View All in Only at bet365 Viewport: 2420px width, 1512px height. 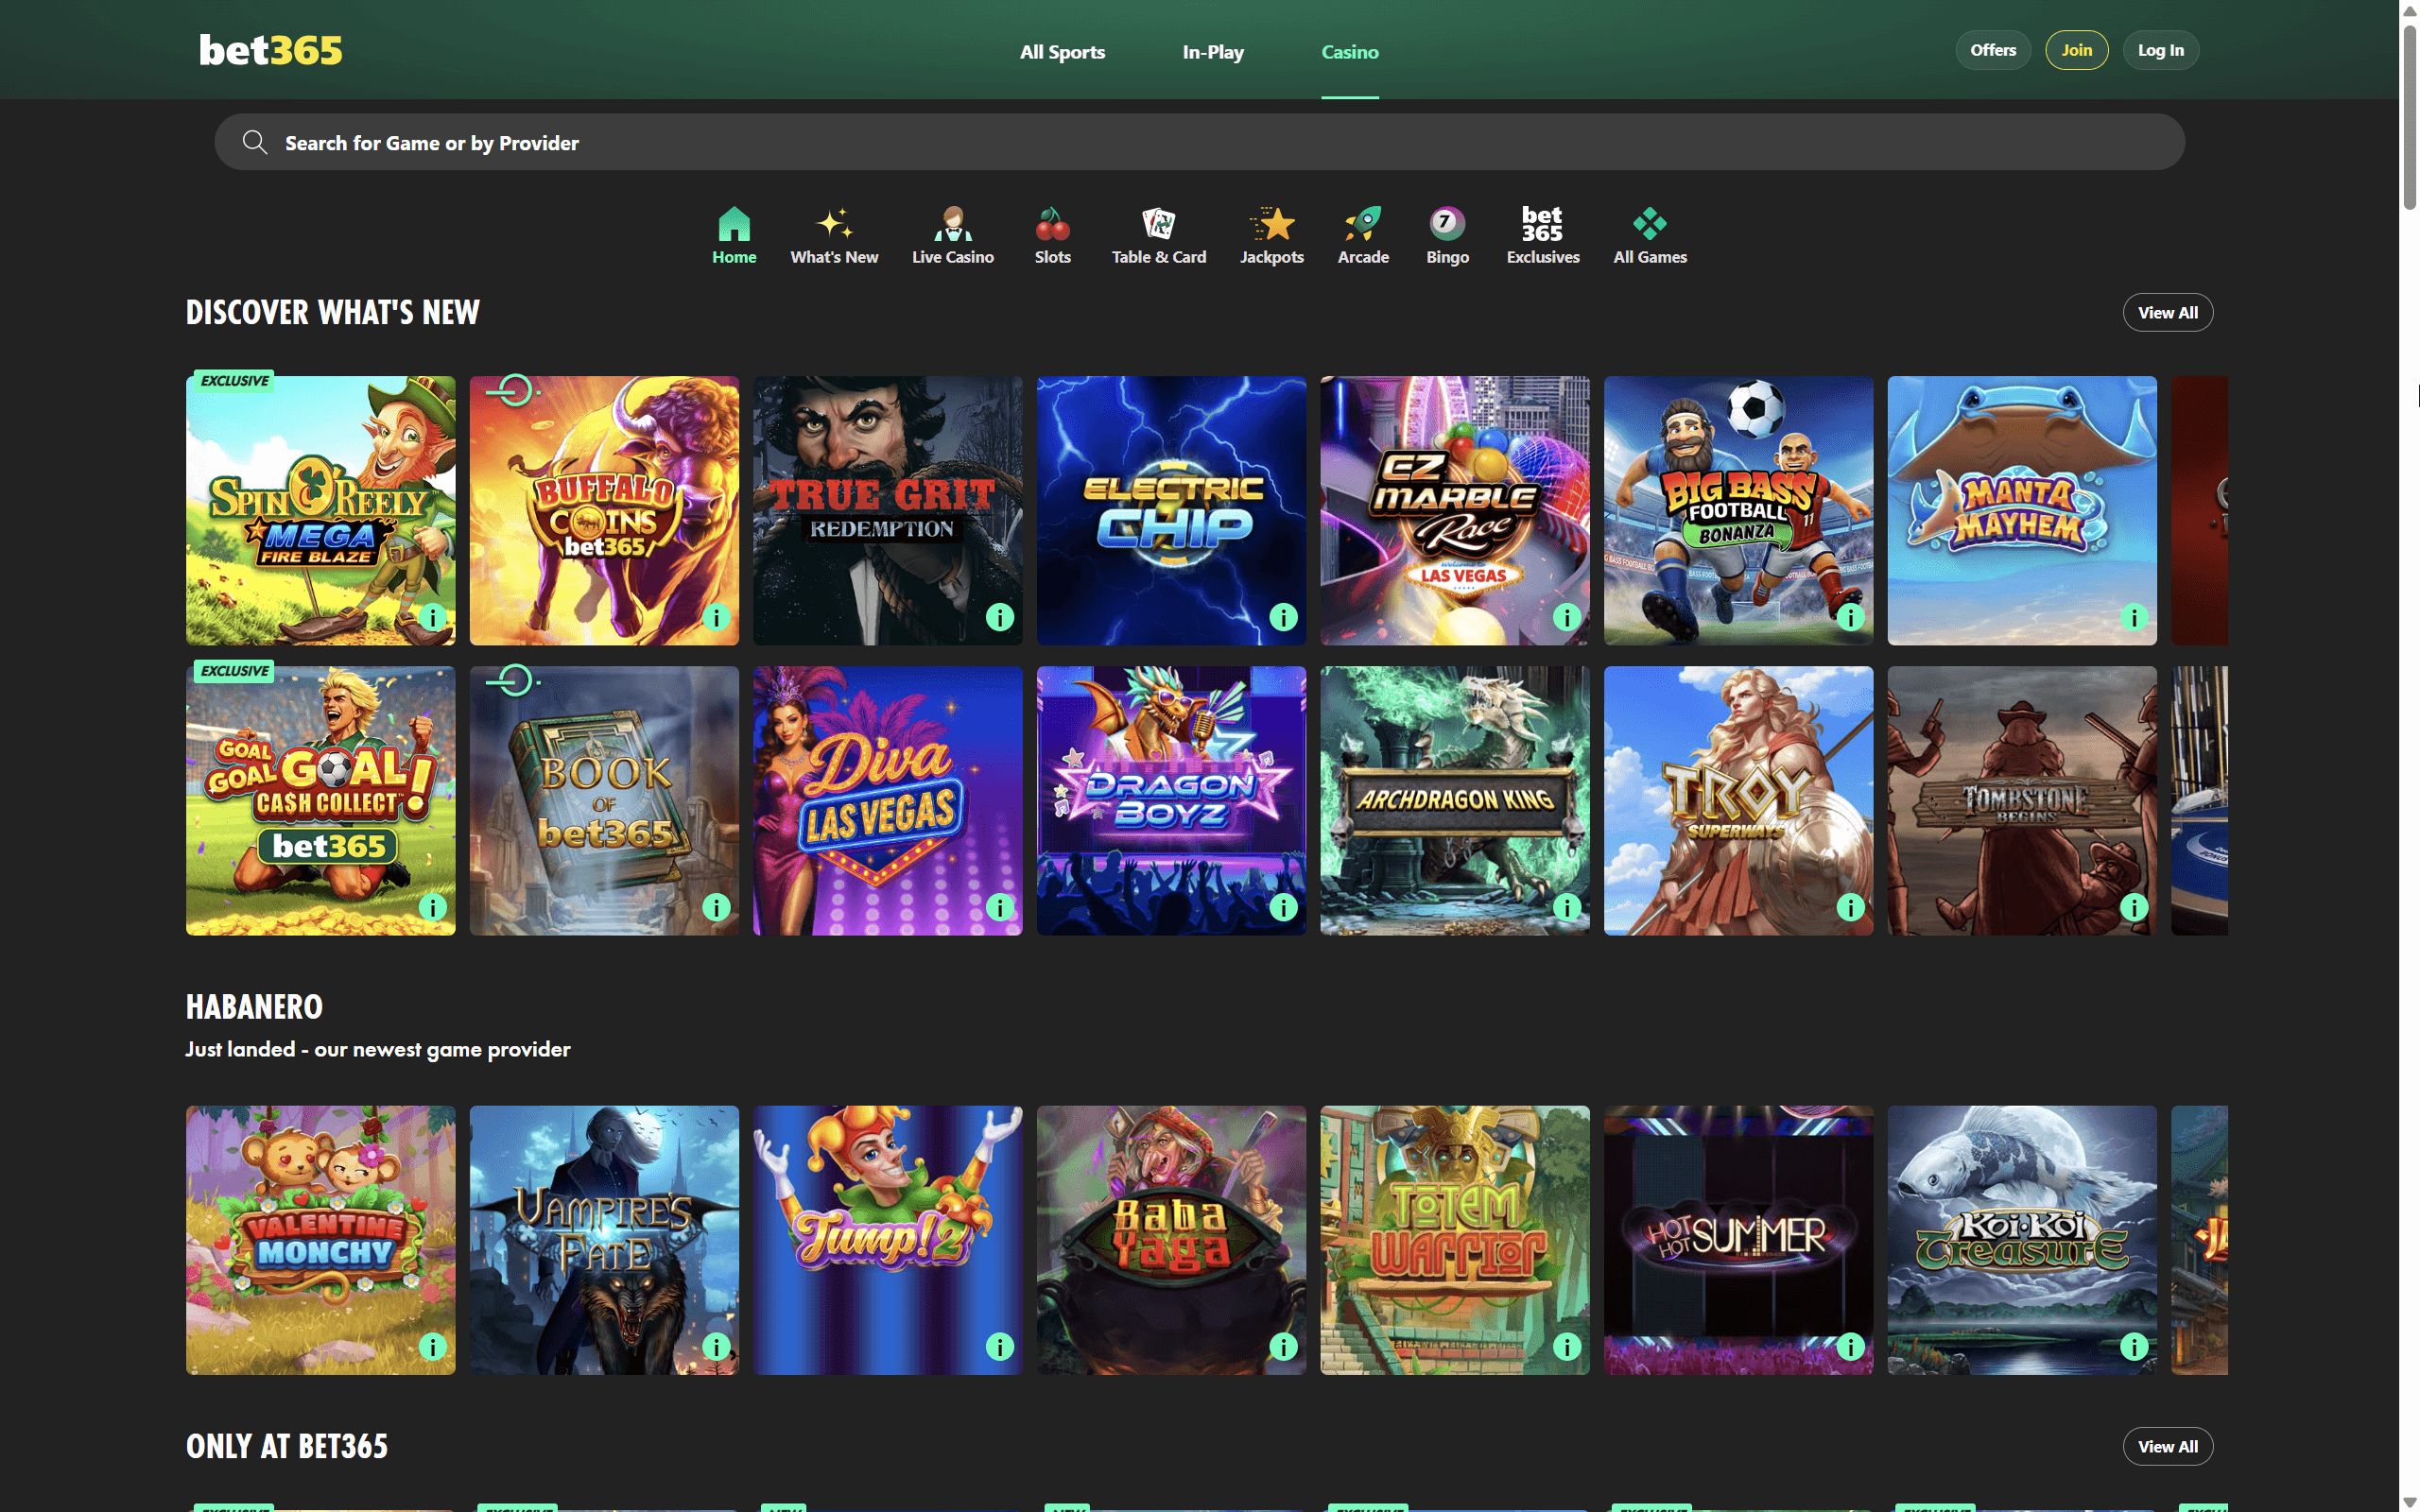2167,1446
